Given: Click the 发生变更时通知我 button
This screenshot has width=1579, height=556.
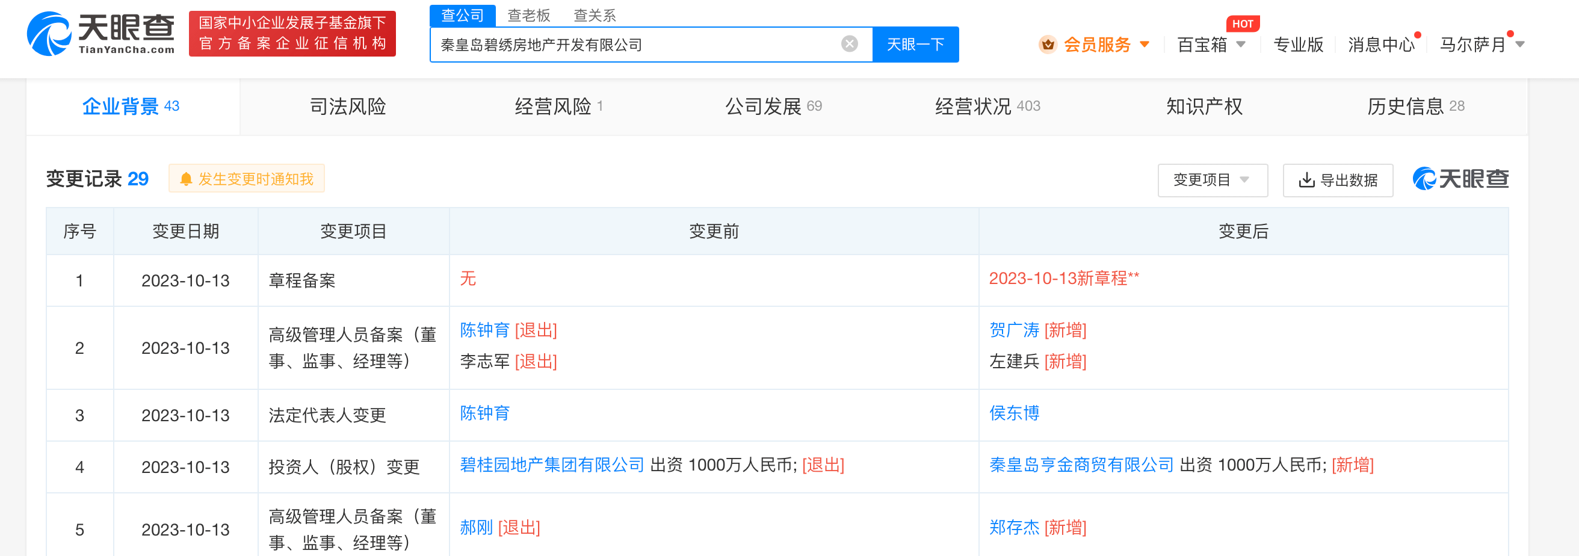Looking at the screenshot, I should [246, 179].
